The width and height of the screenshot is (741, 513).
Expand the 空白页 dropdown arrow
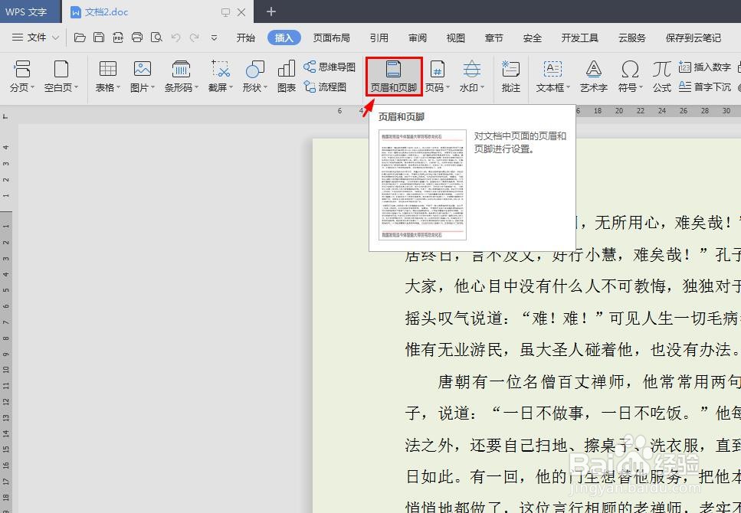[76, 88]
